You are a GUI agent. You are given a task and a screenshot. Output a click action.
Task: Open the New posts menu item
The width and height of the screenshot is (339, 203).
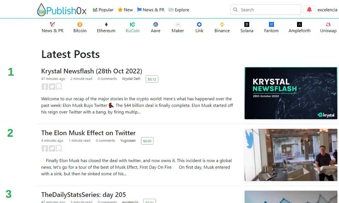click(x=125, y=10)
